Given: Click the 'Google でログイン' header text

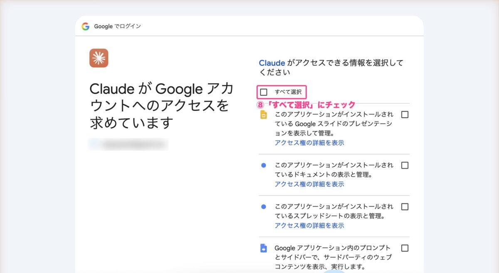Looking at the screenshot, I should 117,26.
